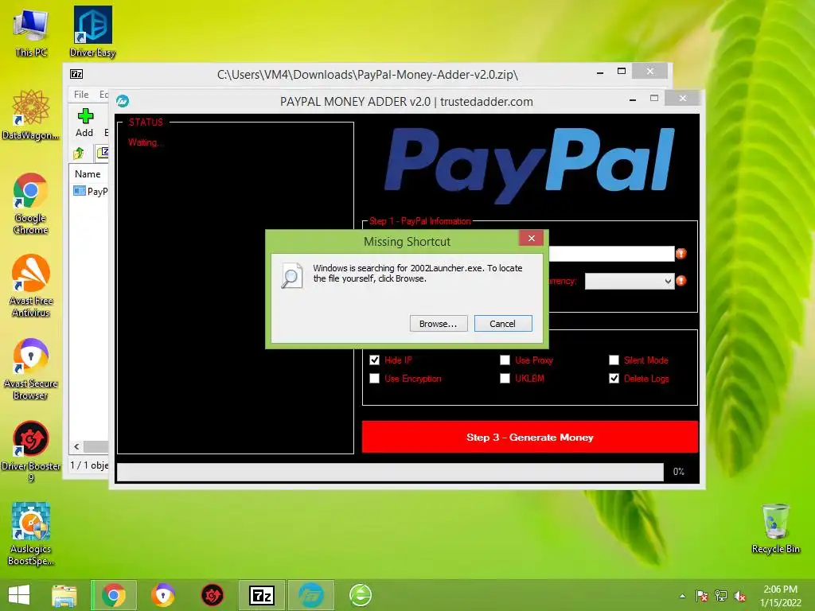Click the magnifier icon in Missing Shortcut dialog

tap(291, 275)
